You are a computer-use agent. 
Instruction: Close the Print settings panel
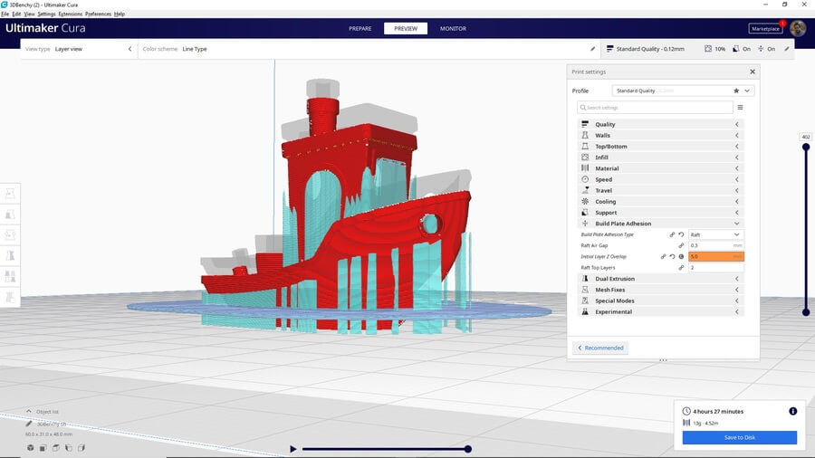(x=753, y=72)
